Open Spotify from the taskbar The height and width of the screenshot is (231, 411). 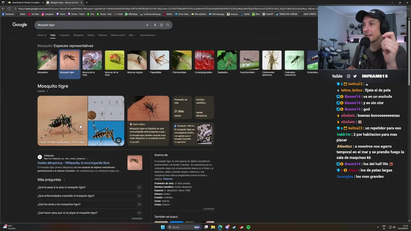[249, 227]
